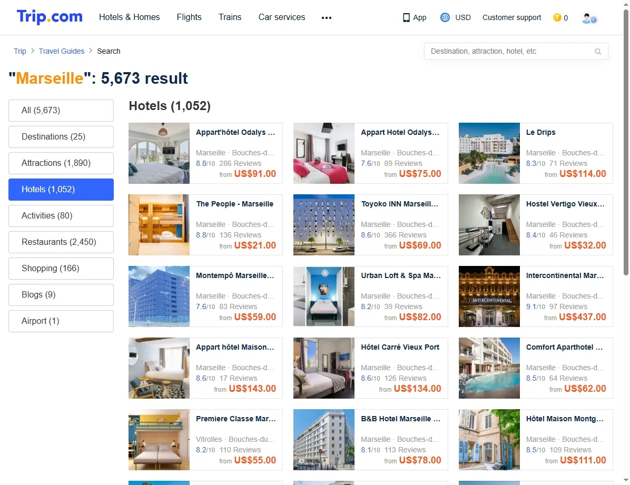Open Comfort Aparthotel pool photo

(x=489, y=368)
